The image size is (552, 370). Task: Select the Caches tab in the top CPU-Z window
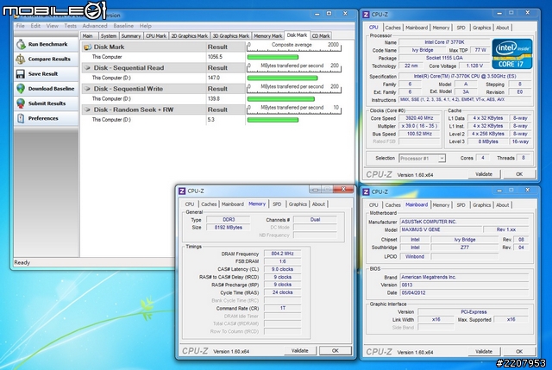coord(392,28)
